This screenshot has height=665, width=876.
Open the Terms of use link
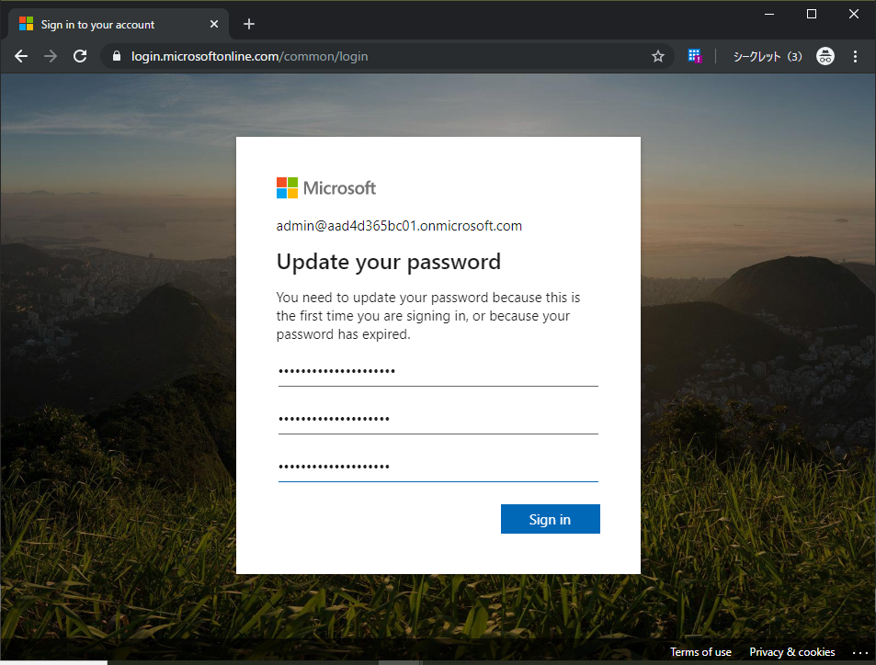coord(700,651)
